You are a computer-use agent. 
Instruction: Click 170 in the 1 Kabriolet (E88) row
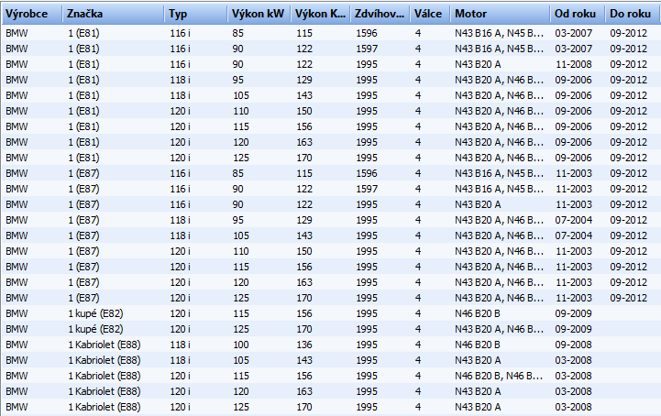point(304,407)
